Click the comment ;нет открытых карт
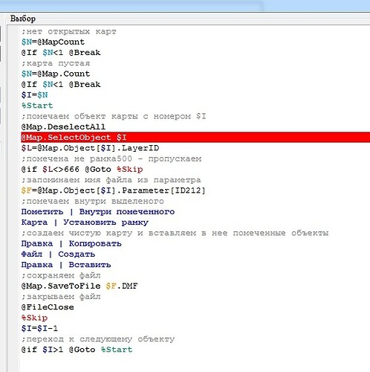 pyautogui.click(x=69, y=31)
